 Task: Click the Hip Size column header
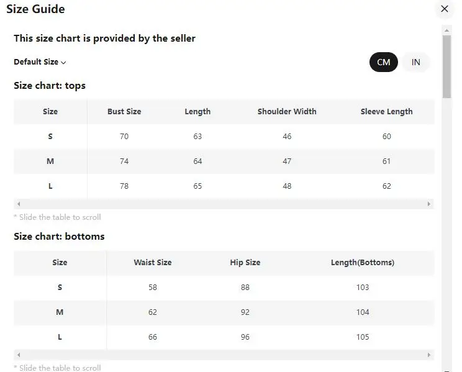coord(245,263)
